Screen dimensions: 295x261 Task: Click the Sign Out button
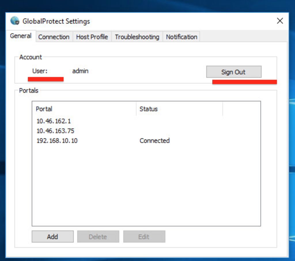(x=234, y=72)
